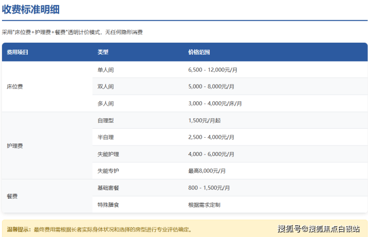The height and width of the screenshot is (237, 368).
Task: Select the 失能护理 care type cell
Action: click(x=108, y=154)
